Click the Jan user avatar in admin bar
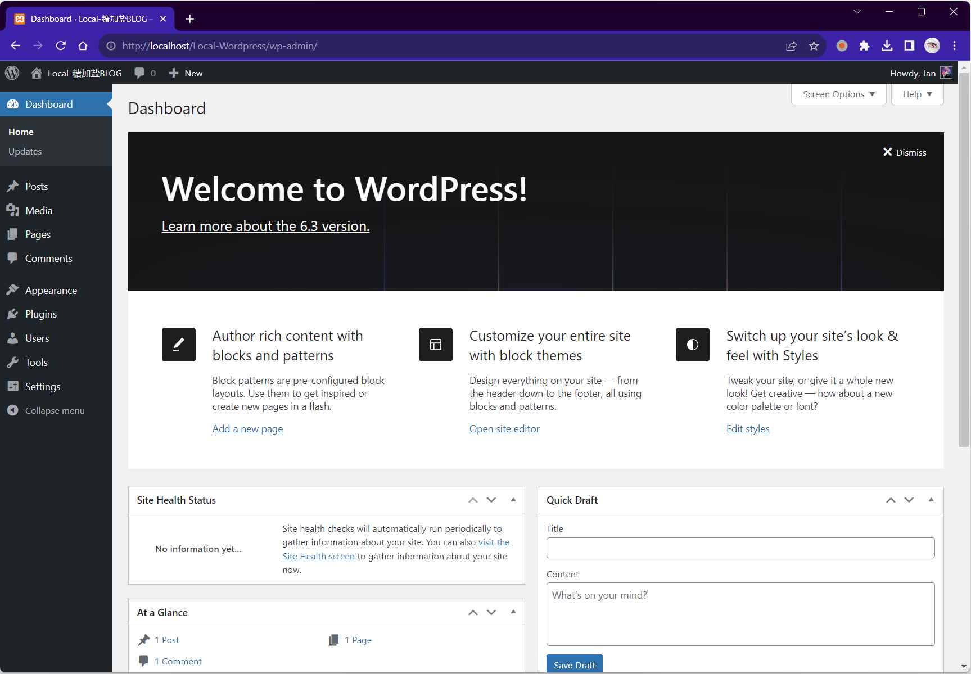This screenshot has height=674, width=971. [x=946, y=73]
